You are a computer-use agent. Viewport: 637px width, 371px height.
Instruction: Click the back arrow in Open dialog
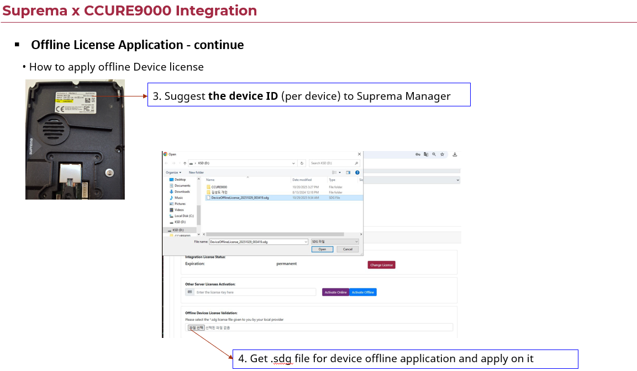pyautogui.click(x=166, y=163)
